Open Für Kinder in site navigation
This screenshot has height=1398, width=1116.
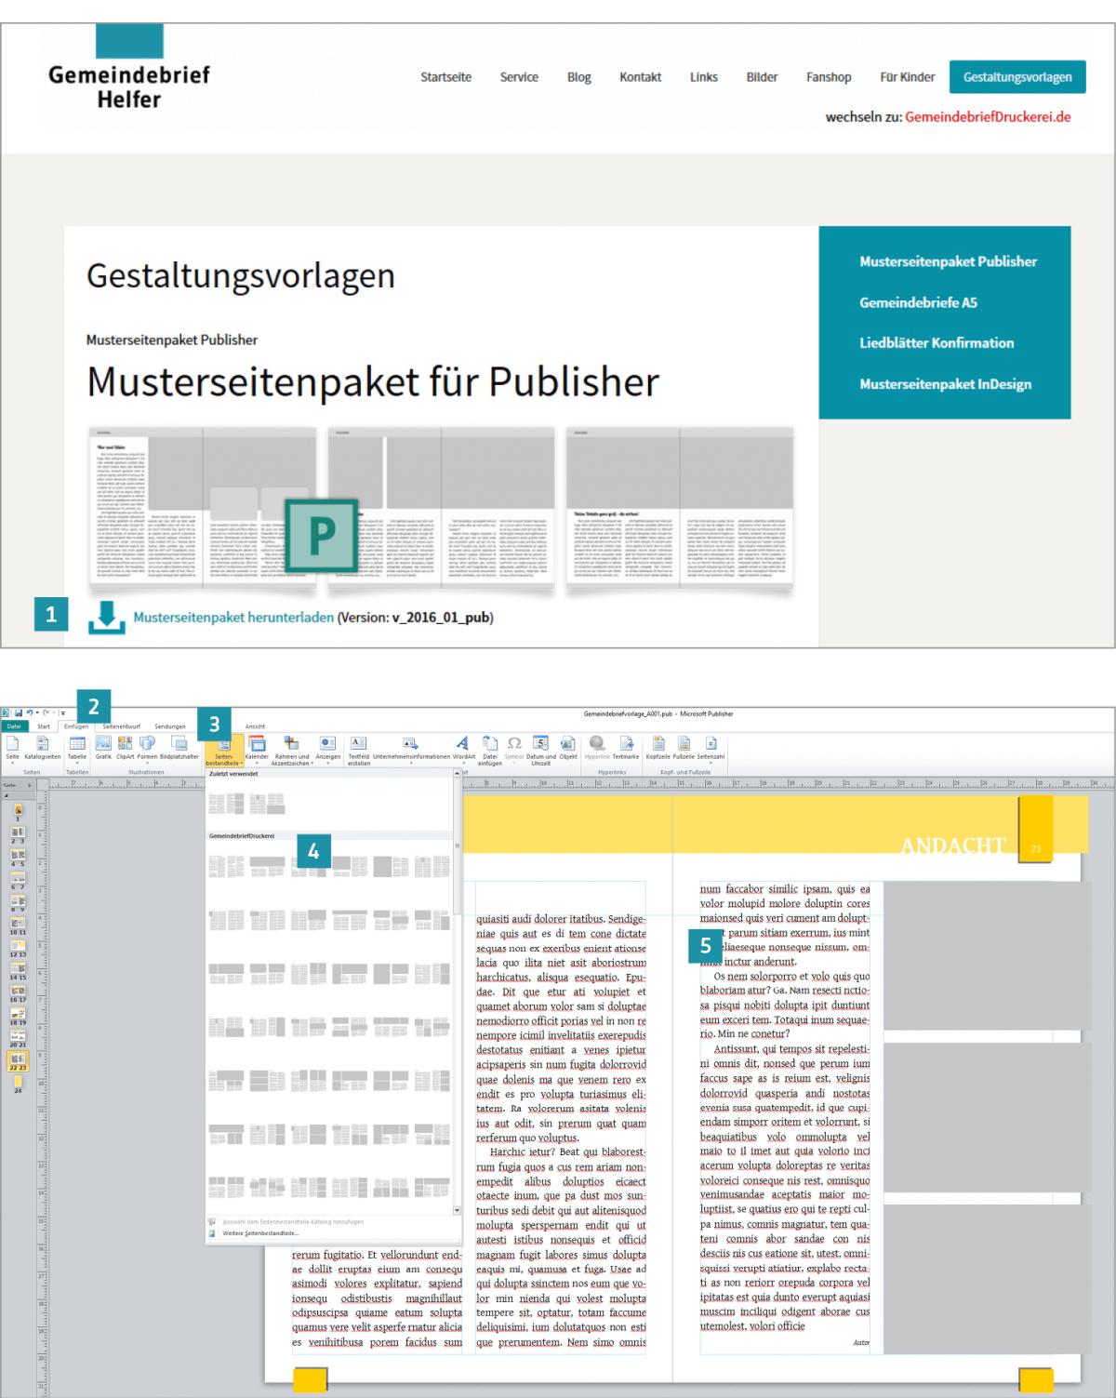pos(908,77)
